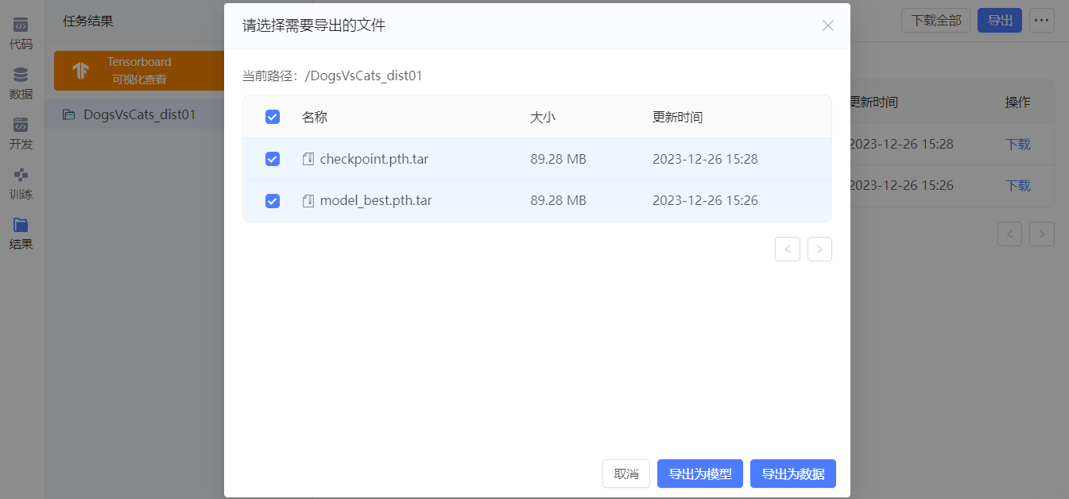The image size is (1069, 499).
Task: Download the file updated 15:26
Action: click(x=1018, y=185)
